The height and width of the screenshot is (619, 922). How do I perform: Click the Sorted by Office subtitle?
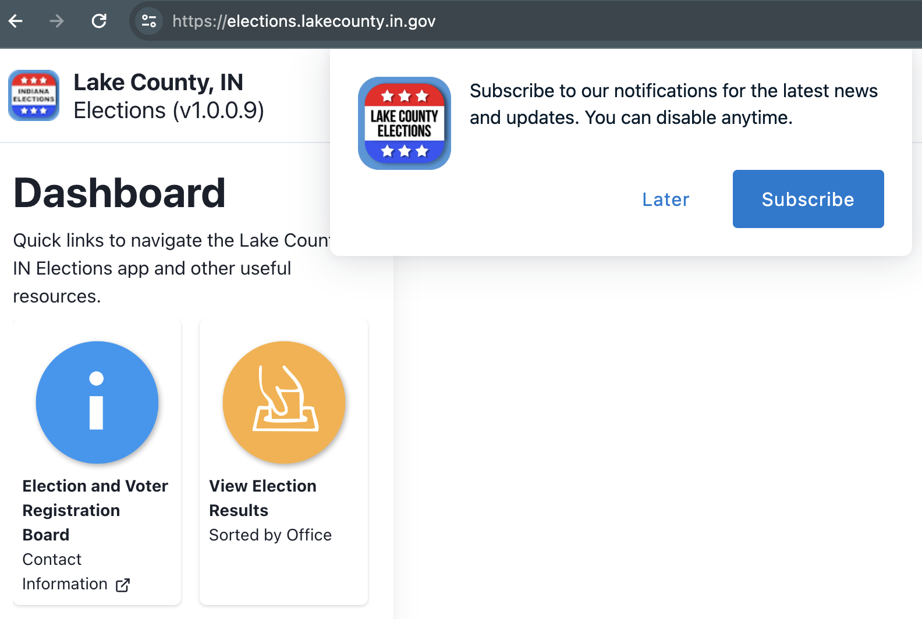pos(270,535)
